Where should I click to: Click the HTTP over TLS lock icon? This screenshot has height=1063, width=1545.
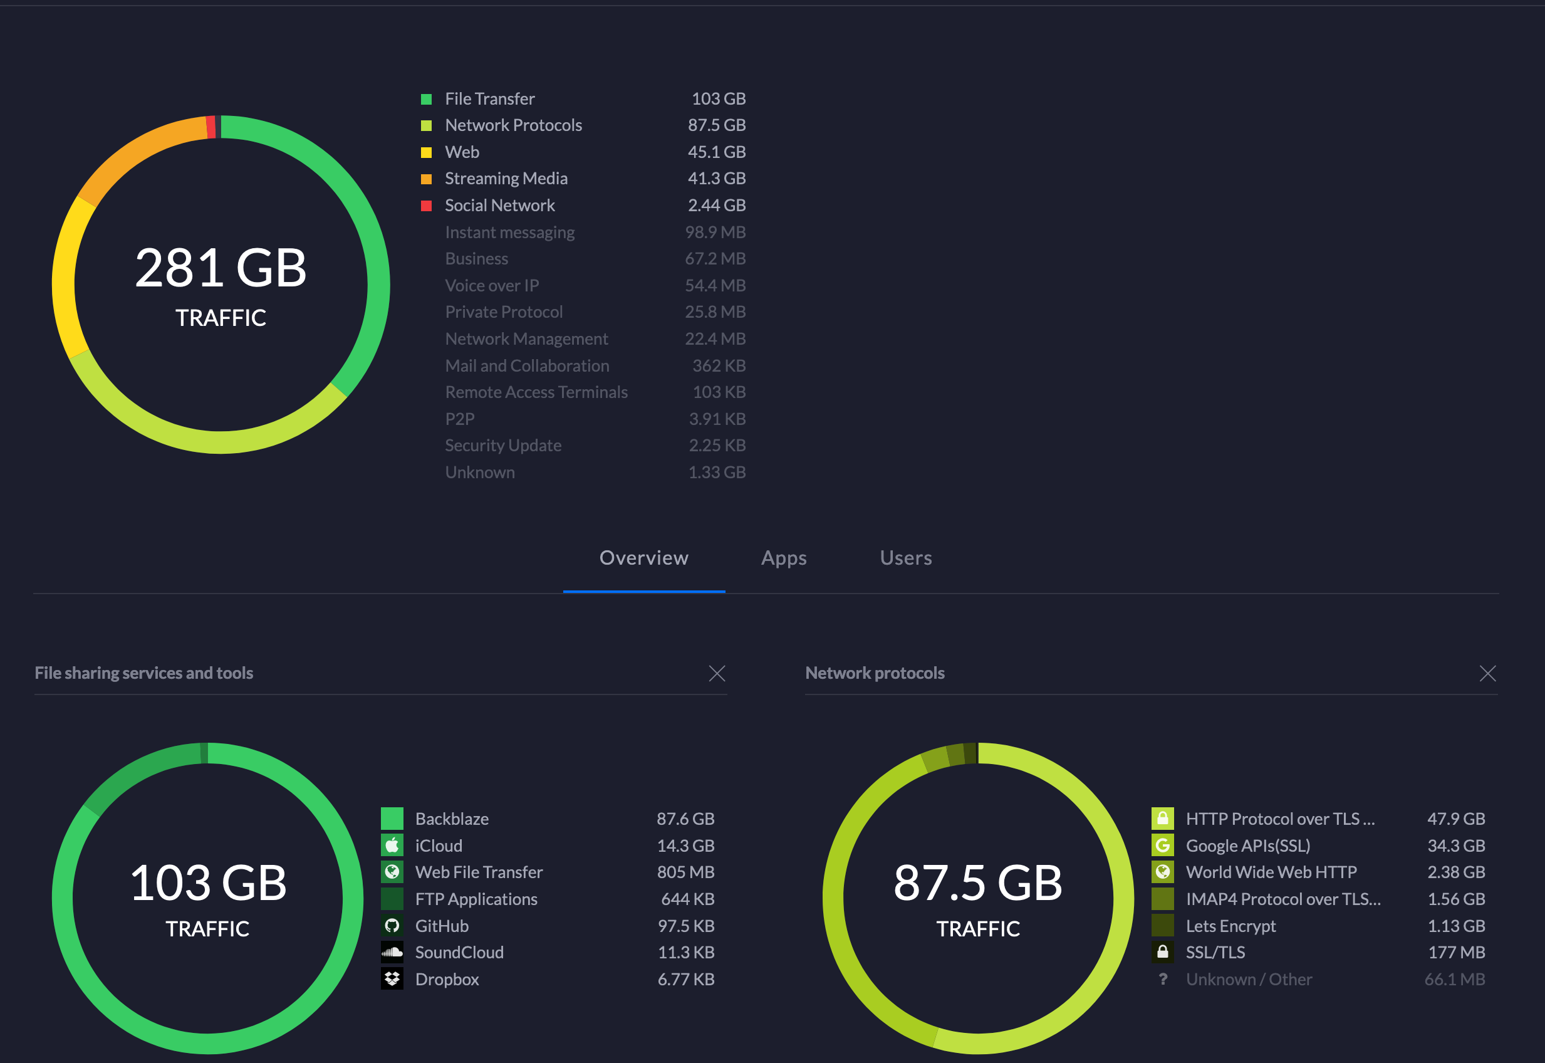[1162, 819]
